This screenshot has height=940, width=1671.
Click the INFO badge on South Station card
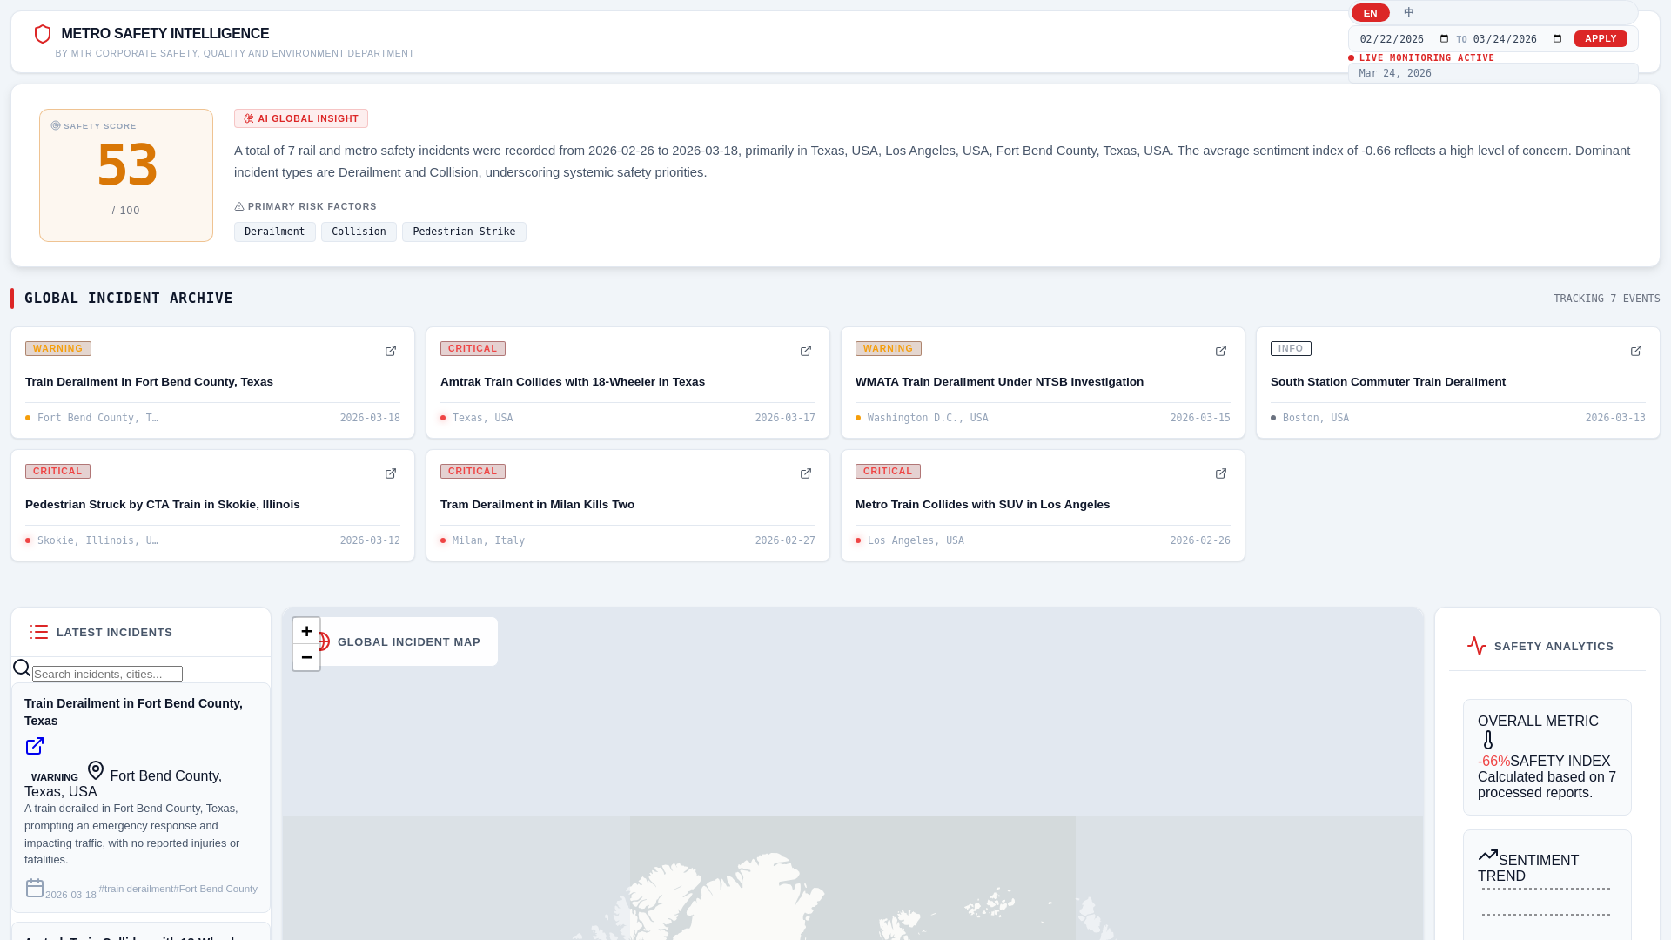[x=1291, y=348]
